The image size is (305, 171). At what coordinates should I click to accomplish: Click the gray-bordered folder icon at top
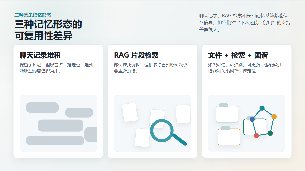(x=227, y=113)
